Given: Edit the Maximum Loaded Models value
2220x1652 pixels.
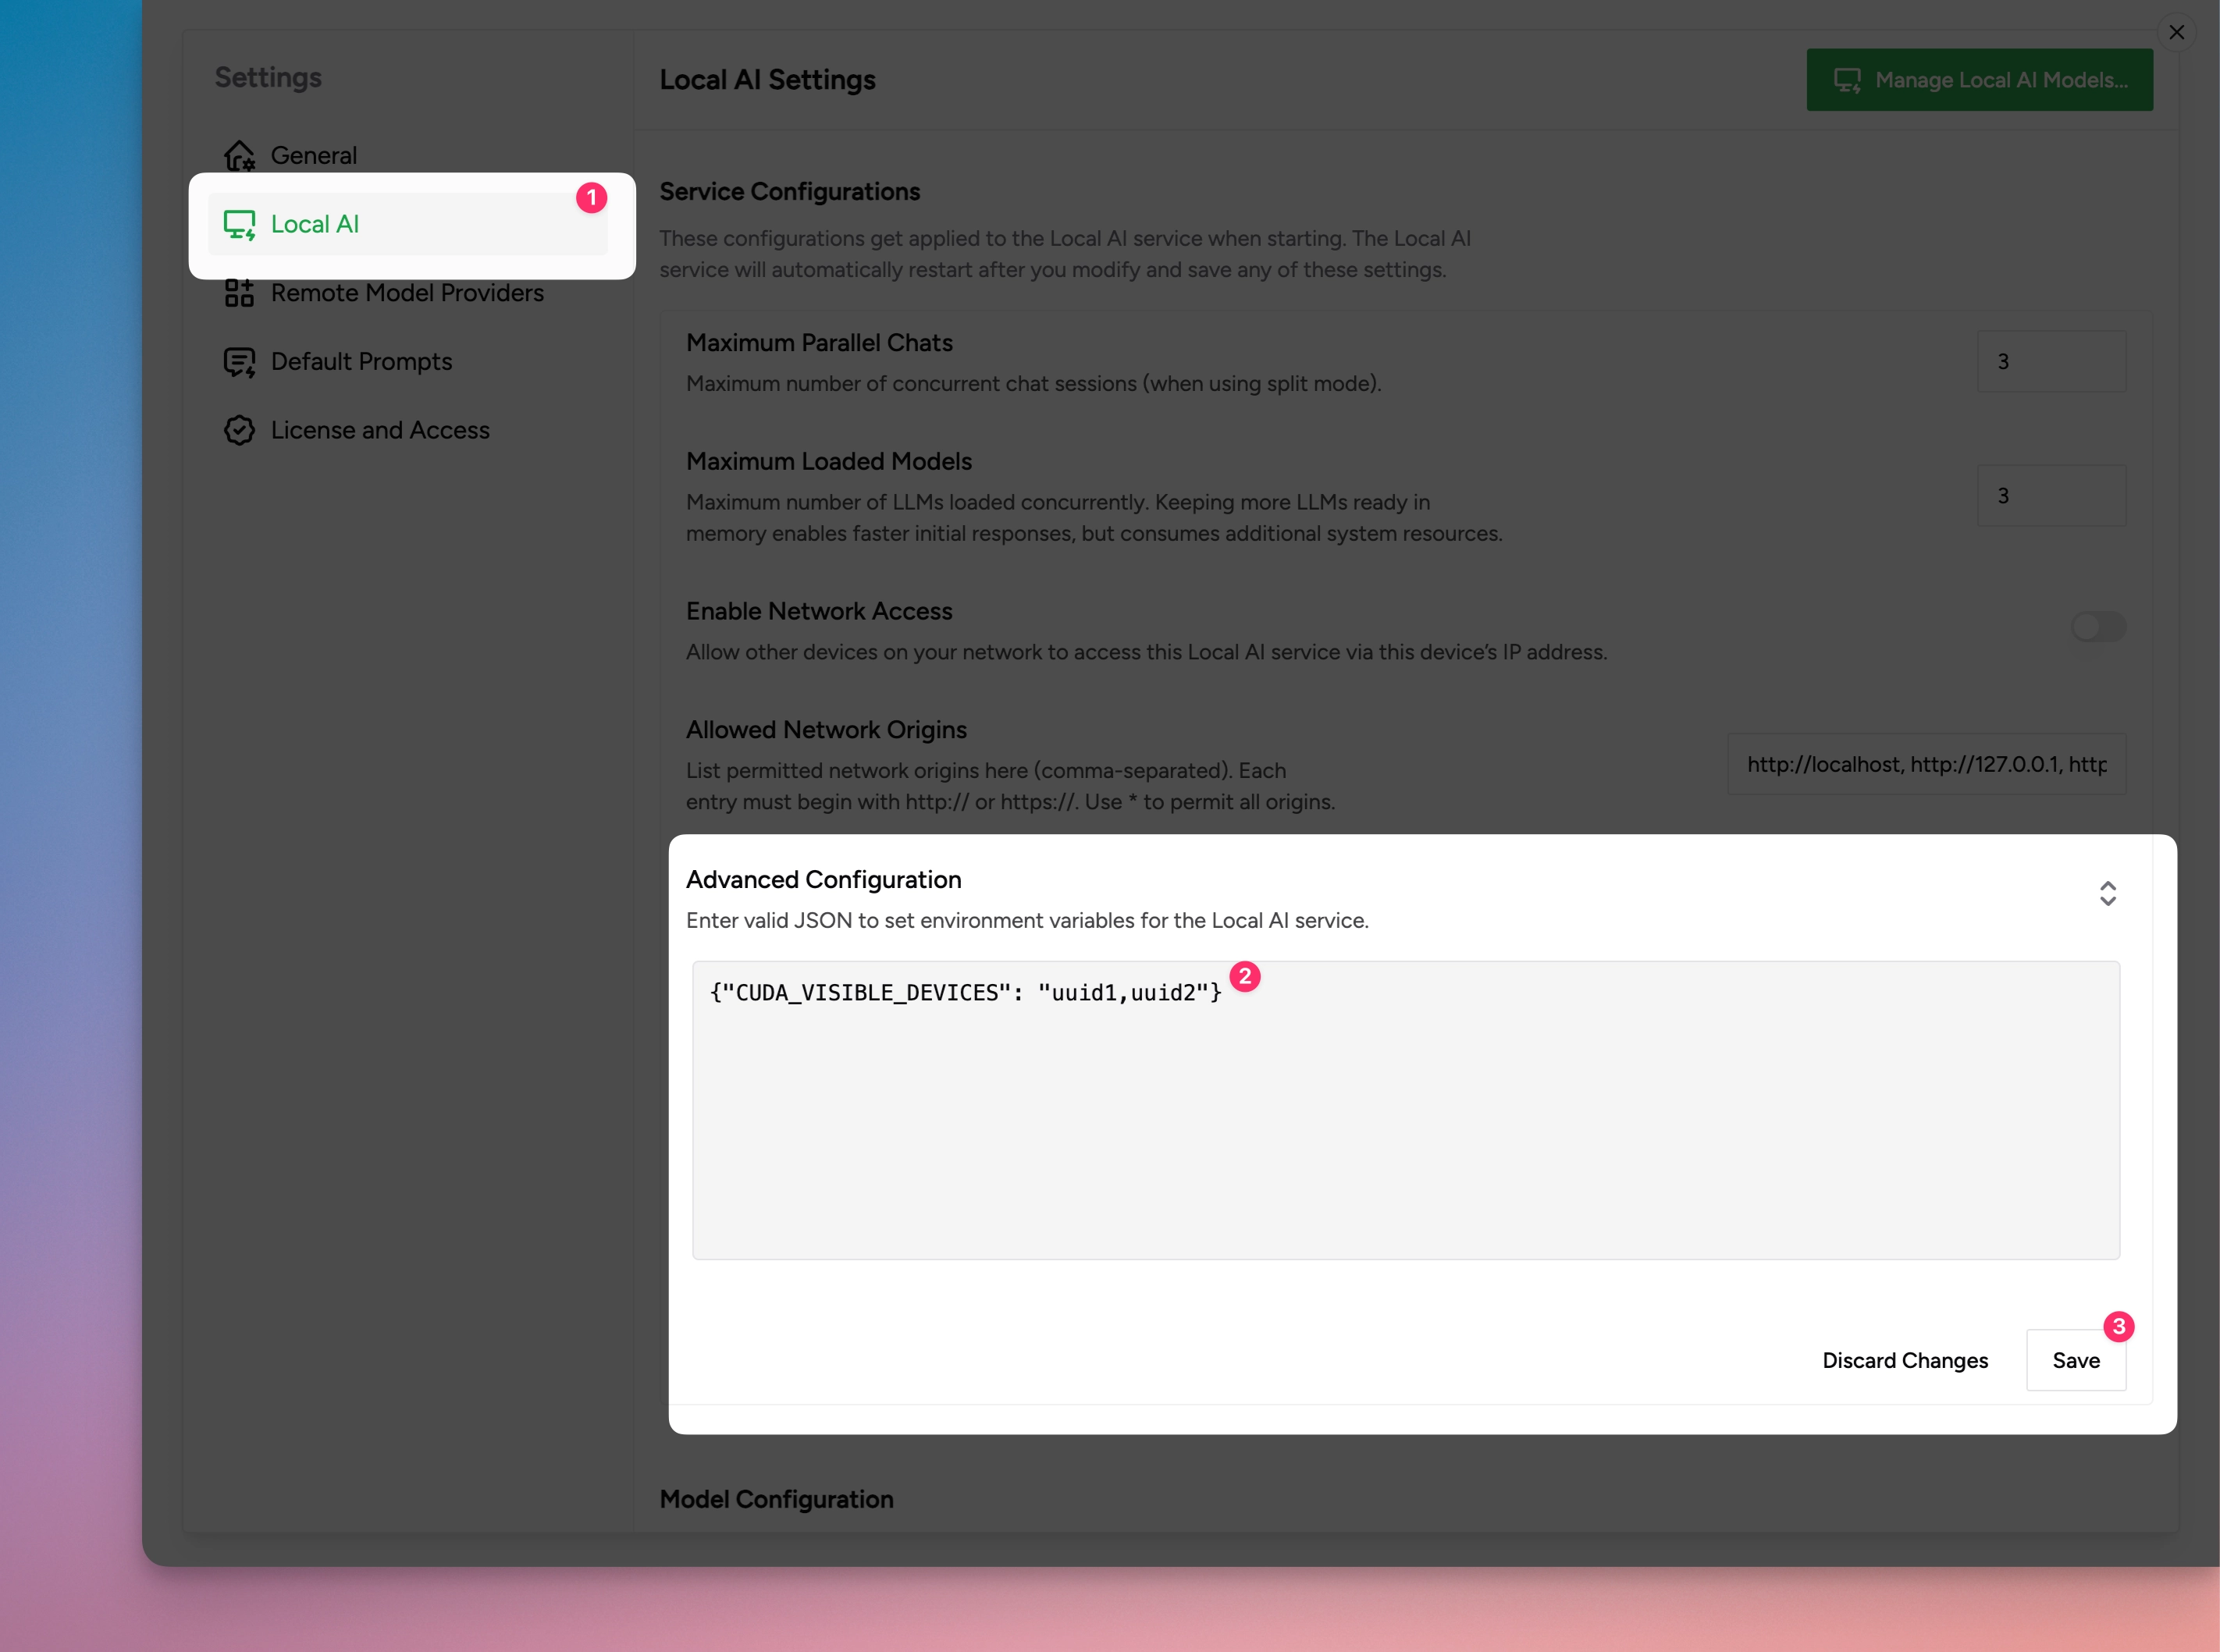Looking at the screenshot, I should tap(2052, 495).
